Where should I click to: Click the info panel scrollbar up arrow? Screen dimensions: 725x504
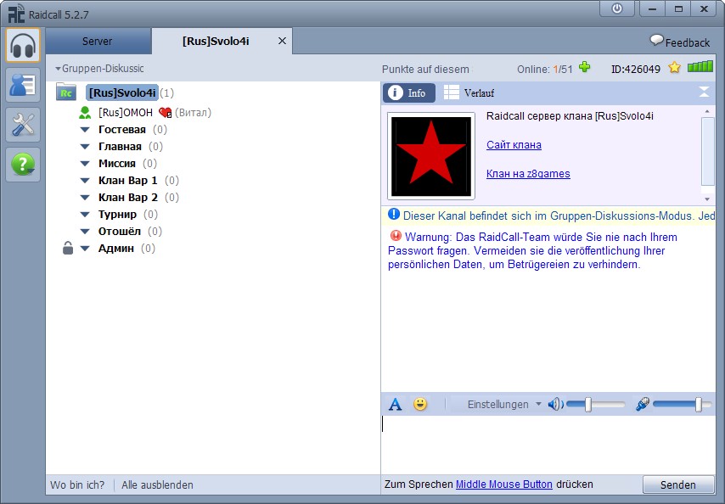pos(707,111)
